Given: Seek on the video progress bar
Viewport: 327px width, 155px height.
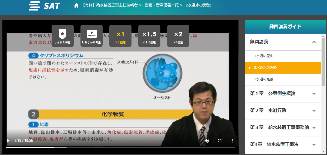Looking at the screenshot, I should point(120,147).
